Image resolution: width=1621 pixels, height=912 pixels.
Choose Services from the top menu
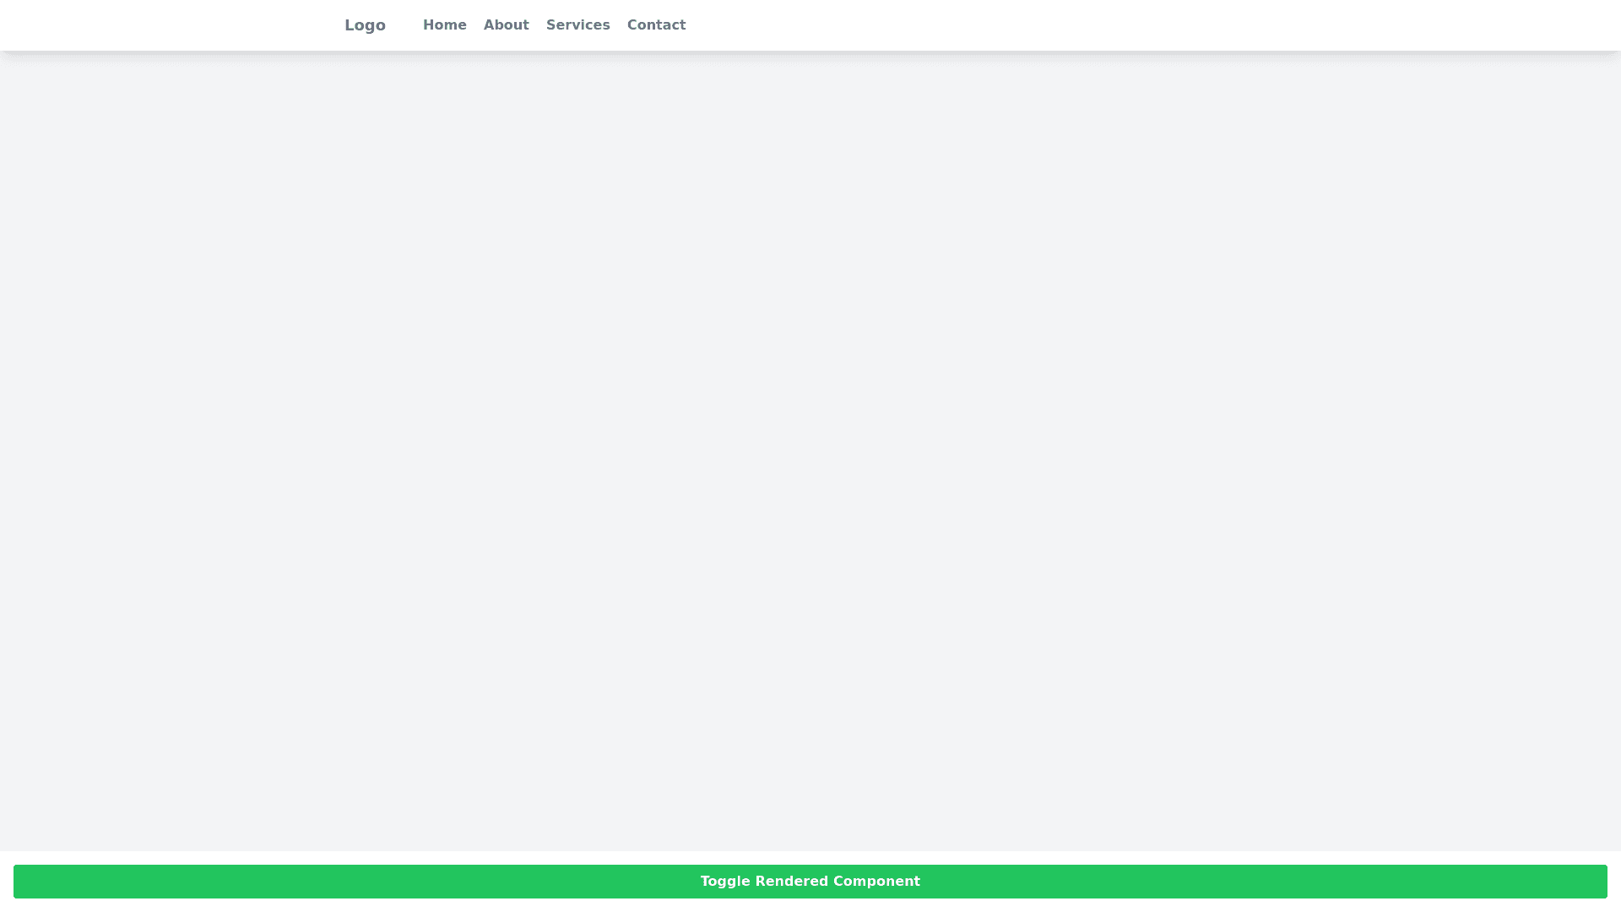577,24
